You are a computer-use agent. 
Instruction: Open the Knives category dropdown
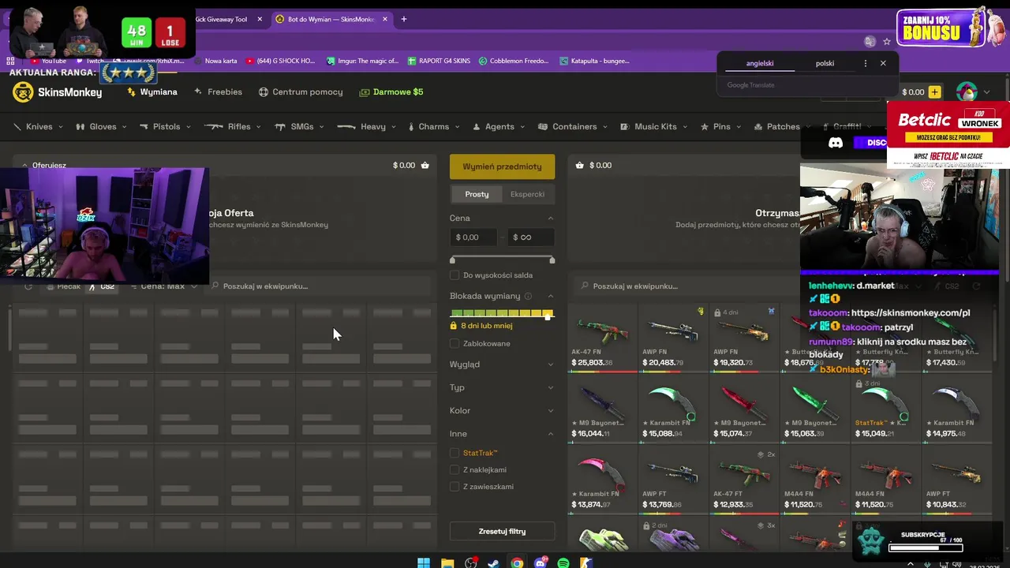pyautogui.click(x=38, y=126)
